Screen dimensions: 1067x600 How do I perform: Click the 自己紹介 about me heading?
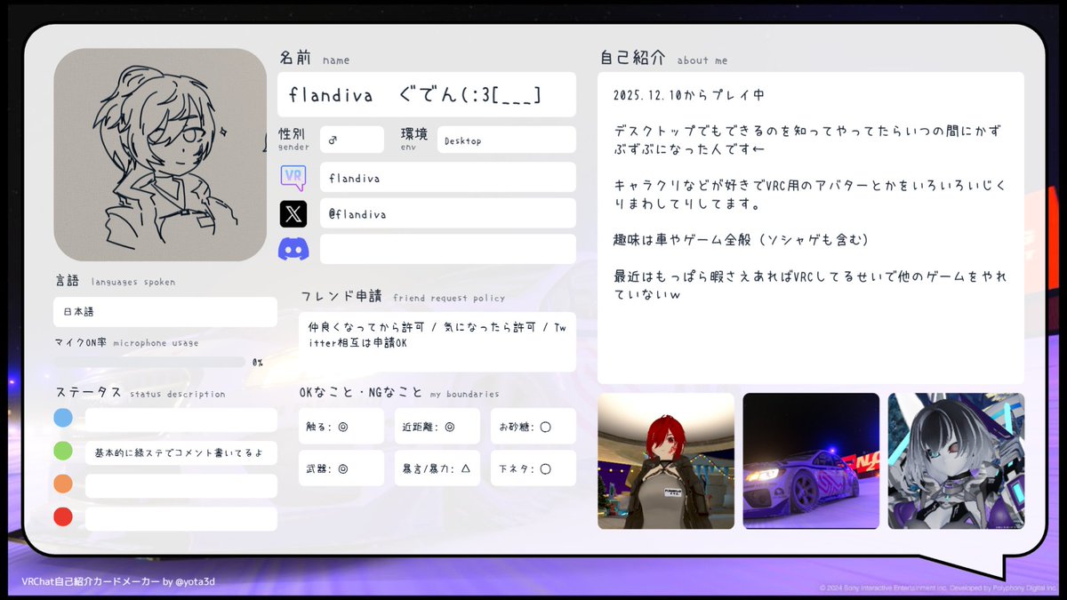(663, 59)
